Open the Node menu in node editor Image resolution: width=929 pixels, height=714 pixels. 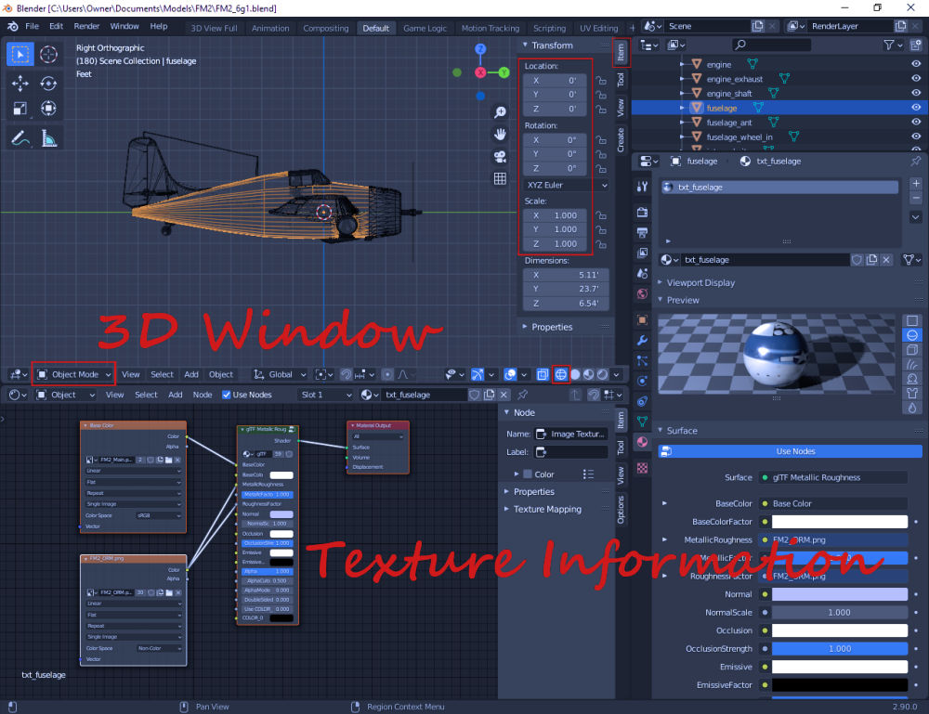202,395
